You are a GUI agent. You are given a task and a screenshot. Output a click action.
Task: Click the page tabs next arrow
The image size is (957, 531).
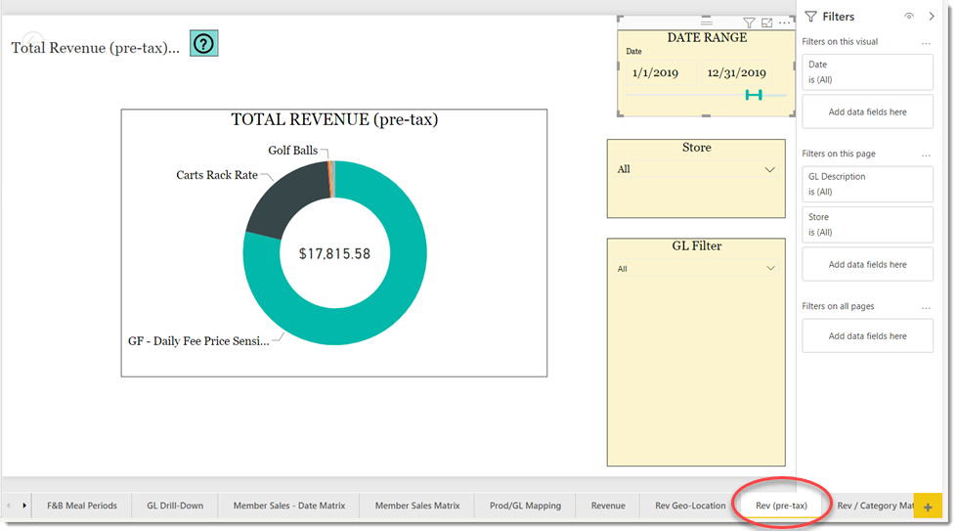pos(24,506)
